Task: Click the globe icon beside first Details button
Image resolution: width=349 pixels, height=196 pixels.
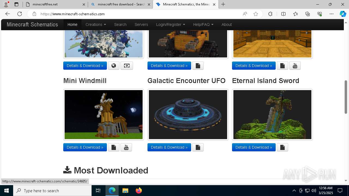Action: (x=114, y=66)
